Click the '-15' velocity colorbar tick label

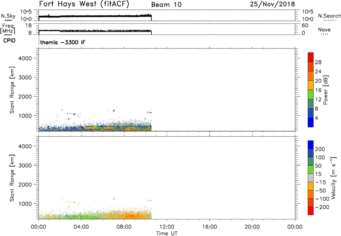pyautogui.click(x=321, y=182)
